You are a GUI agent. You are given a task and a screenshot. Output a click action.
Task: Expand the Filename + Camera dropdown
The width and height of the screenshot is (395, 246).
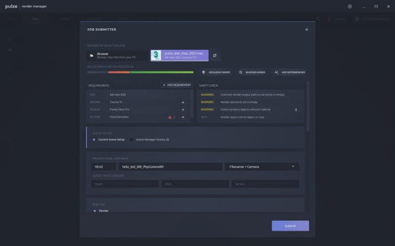coord(262,167)
